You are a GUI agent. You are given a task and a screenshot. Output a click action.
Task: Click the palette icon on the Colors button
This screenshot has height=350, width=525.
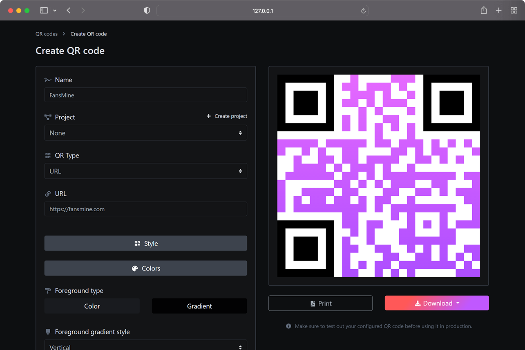[135, 268]
